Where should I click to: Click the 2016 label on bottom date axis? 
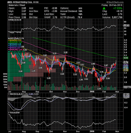(92, 131)
